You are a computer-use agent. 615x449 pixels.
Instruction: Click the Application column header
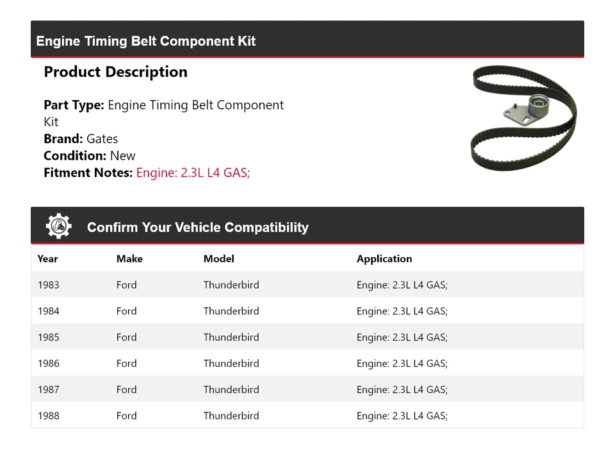coord(384,259)
